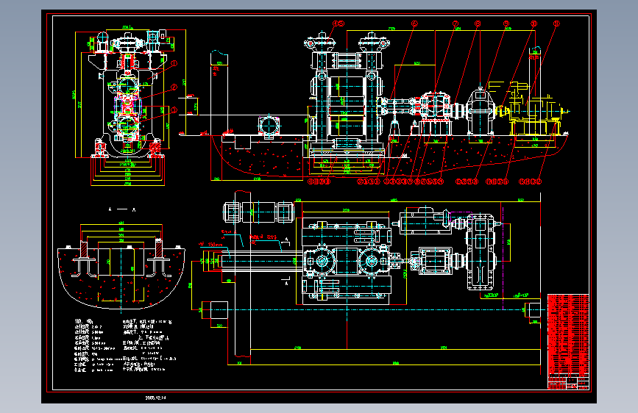Click the lower A section cut marker
This screenshot has height=413, width=638.
[x=286, y=281]
